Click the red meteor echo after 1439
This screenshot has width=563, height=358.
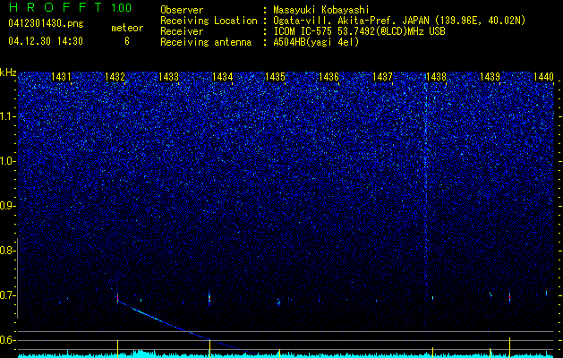509,298
